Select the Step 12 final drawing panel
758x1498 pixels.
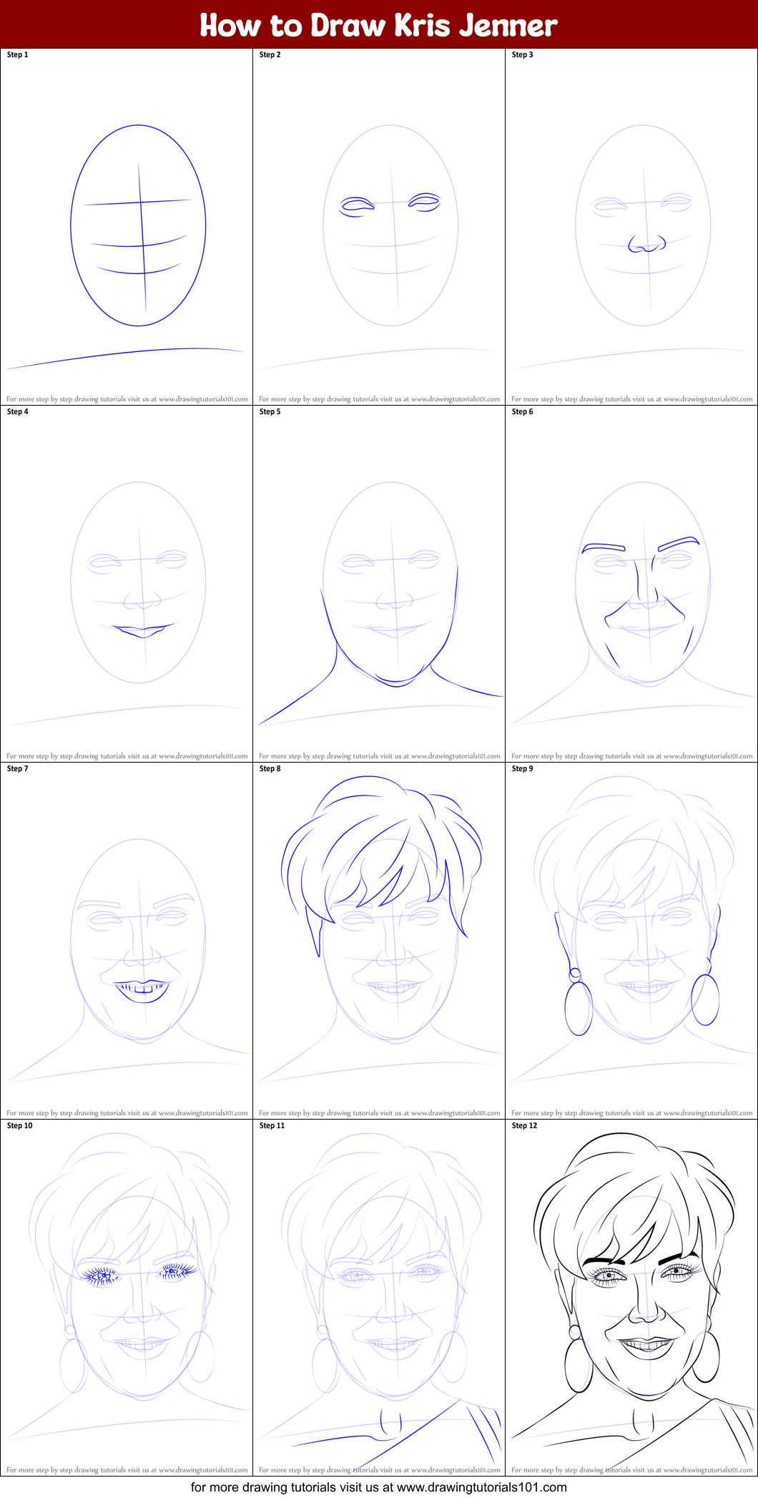coord(631,1298)
